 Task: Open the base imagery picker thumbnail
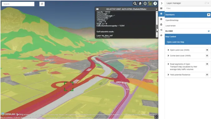[x=150, y=3]
